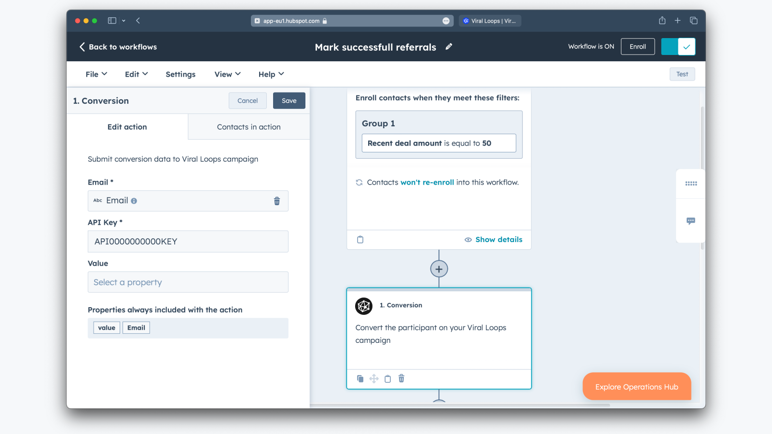The image size is (772, 434).
Task: Open the View menu in the workflow editor
Action: coord(227,74)
